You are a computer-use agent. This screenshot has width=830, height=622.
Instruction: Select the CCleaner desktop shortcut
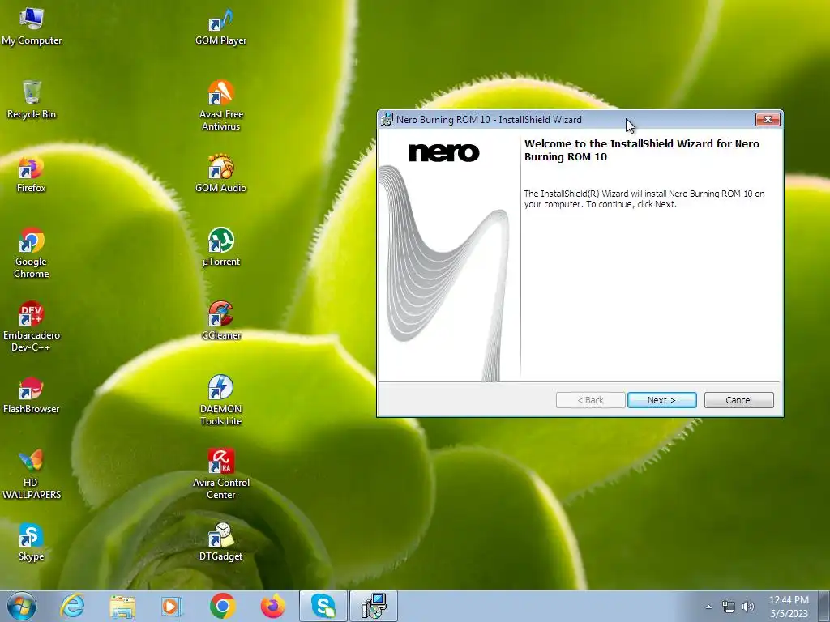click(x=220, y=321)
